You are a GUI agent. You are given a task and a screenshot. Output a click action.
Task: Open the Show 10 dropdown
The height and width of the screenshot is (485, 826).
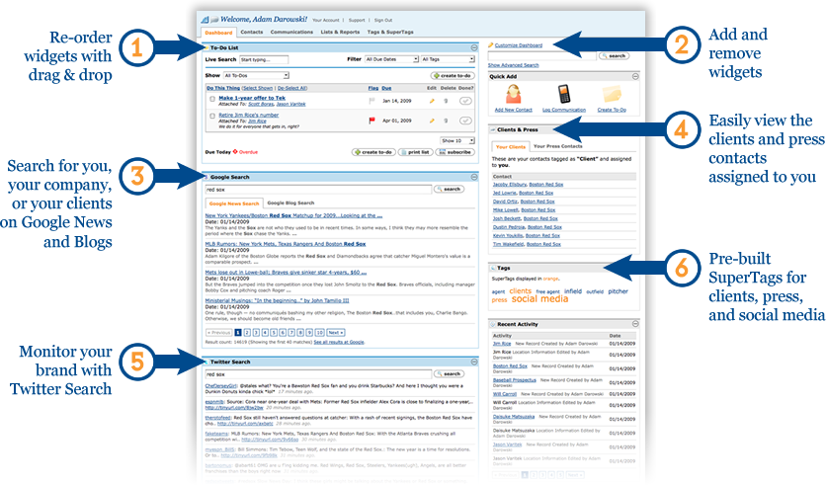tap(457, 140)
